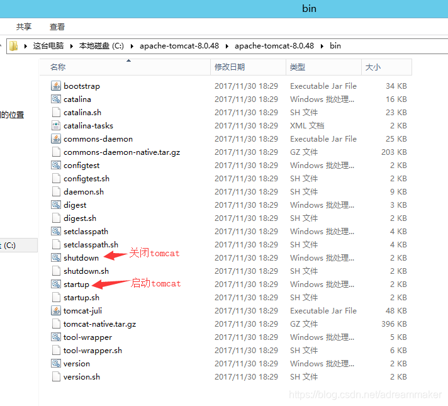This screenshot has width=448, height=406.
Task: Click the startup.sh file icon
Action: coord(56,297)
